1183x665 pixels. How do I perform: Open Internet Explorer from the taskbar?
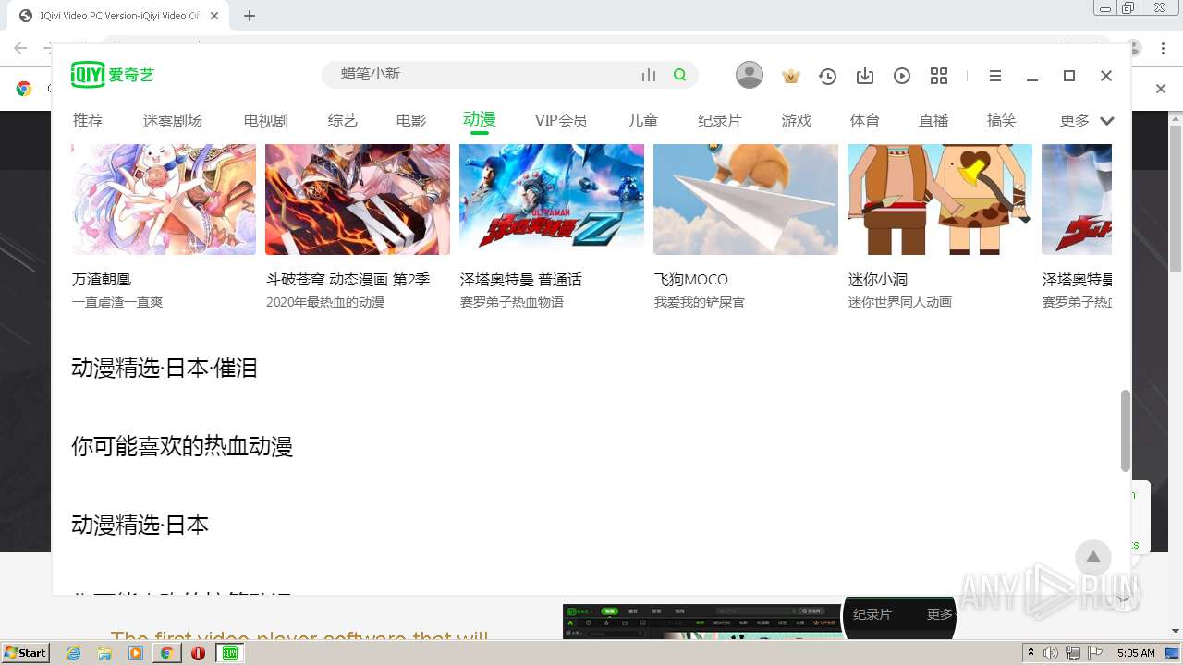(x=74, y=653)
